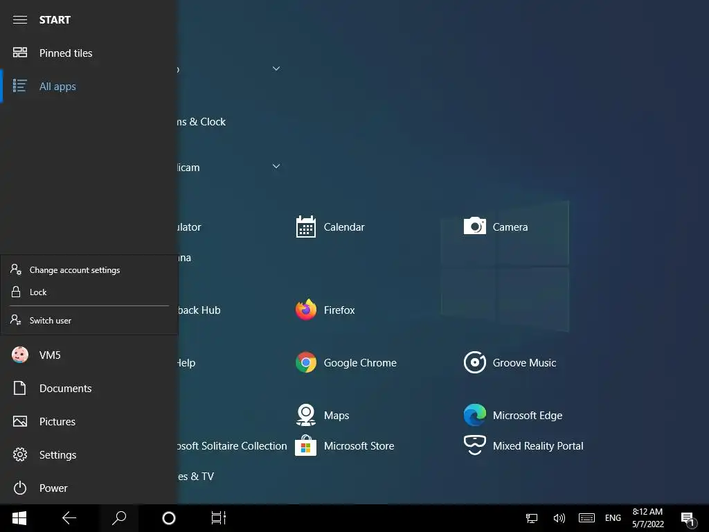Open the touch keyboard icon

click(x=586, y=518)
